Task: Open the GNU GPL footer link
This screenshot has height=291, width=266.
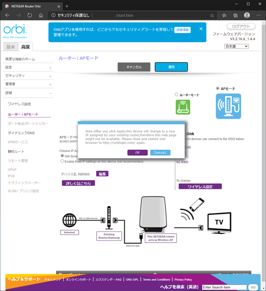Action: [x=132, y=279]
